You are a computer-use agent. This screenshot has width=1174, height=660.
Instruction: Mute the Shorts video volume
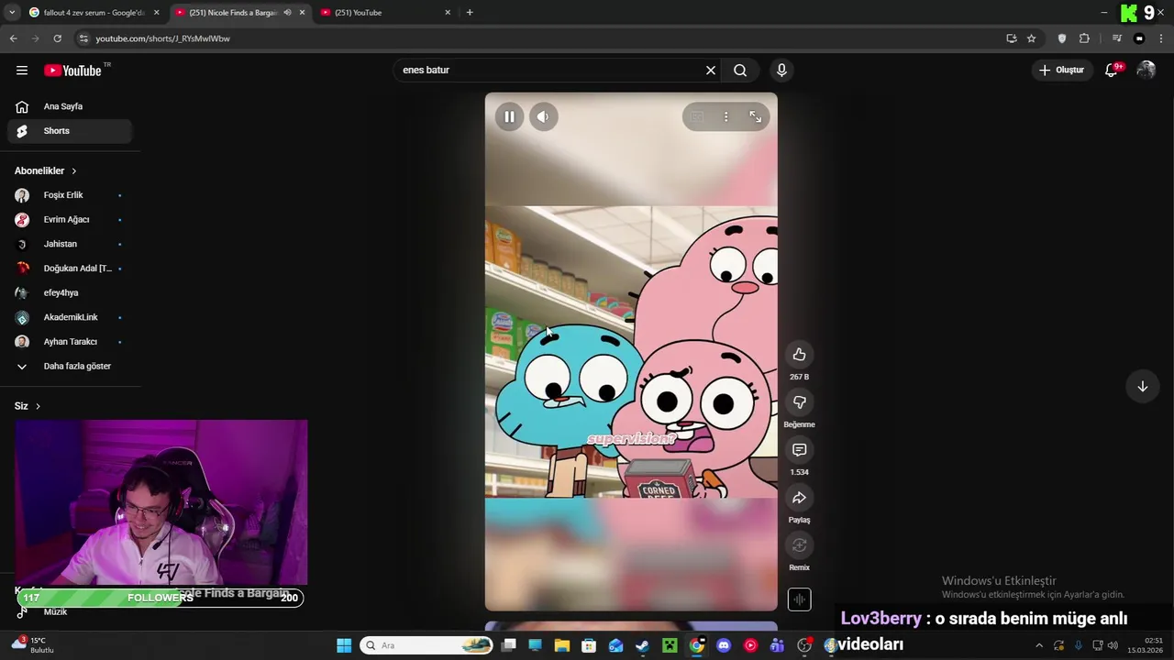tap(543, 116)
